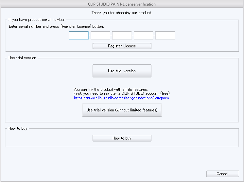
Task: Click the "Use trial version" group box heading
Action: click(22, 58)
